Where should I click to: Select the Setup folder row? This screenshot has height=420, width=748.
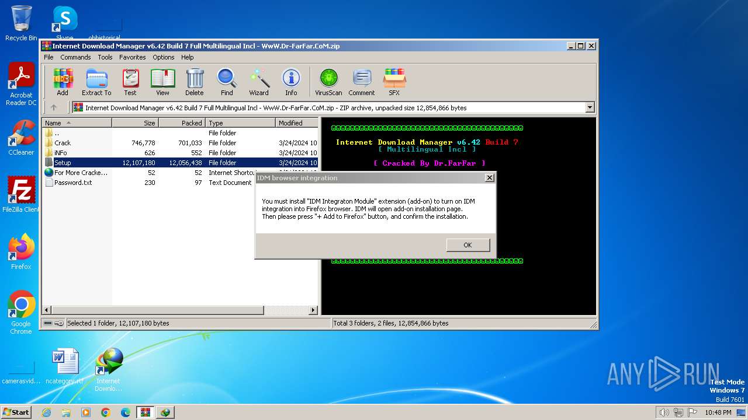coord(180,163)
